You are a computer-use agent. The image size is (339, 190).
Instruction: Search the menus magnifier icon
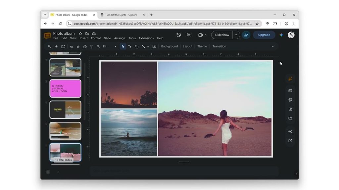coord(49,46)
